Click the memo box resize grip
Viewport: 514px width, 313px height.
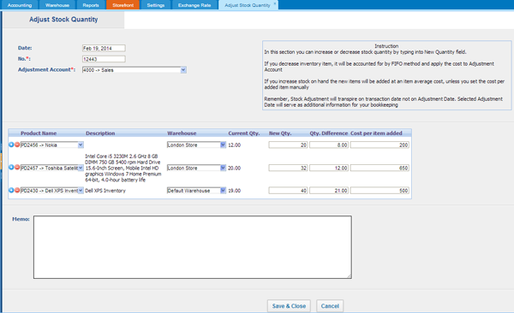(x=350, y=276)
